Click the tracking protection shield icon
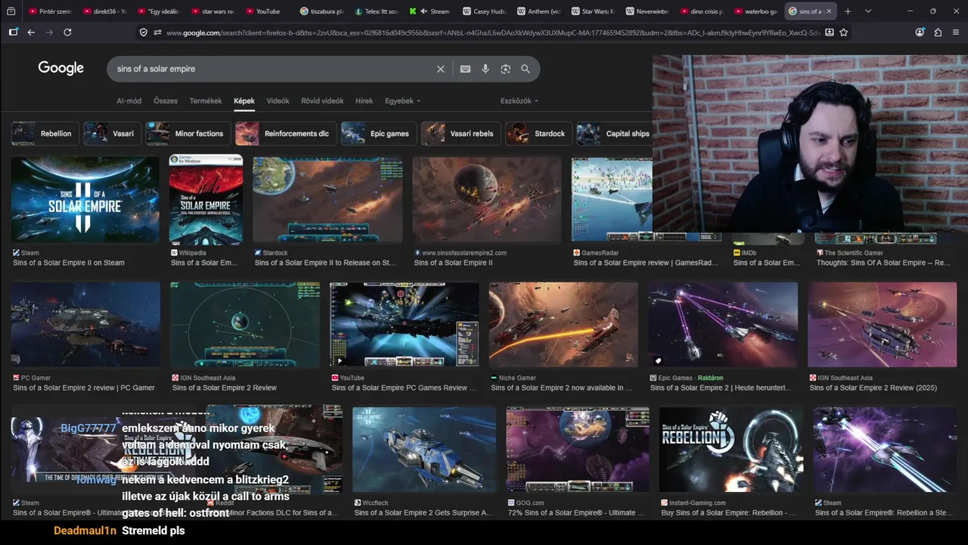Image resolution: width=968 pixels, height=545 pixels. pyautogui.click(x=144, y=33)
